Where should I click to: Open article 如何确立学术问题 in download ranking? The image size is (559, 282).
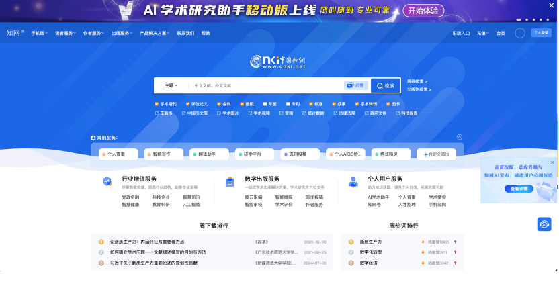click(159, 252)
